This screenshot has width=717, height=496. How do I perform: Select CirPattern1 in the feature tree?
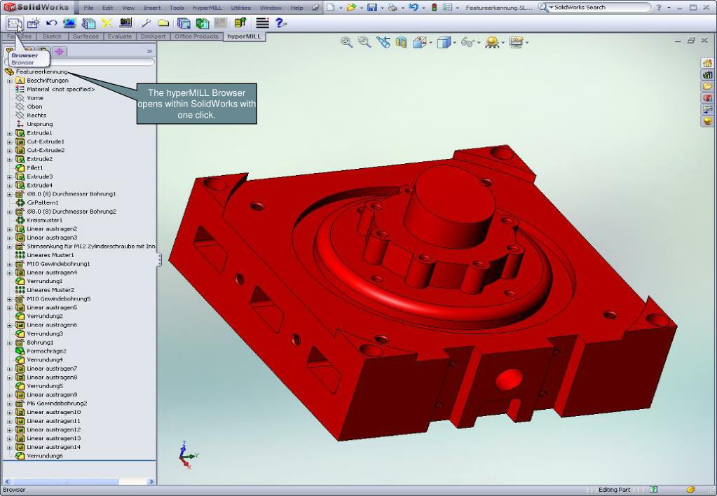(43, 202)
